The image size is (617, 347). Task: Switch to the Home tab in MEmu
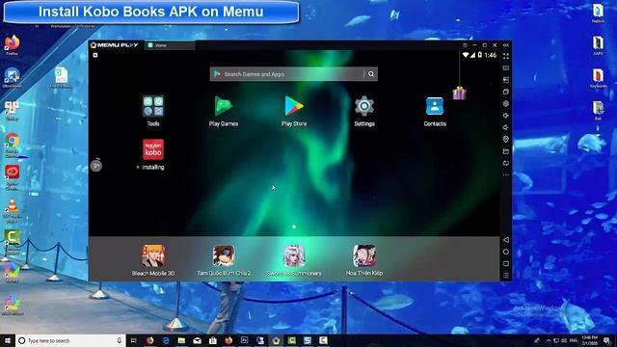170,45
